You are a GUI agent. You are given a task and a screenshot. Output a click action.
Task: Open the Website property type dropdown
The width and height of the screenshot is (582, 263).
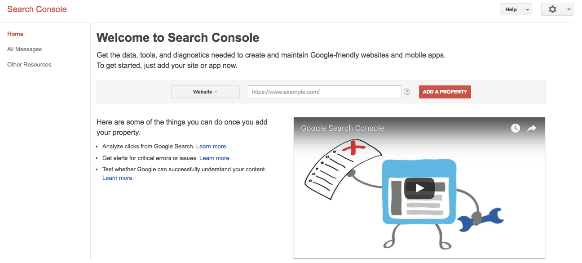tap(205, 92)
